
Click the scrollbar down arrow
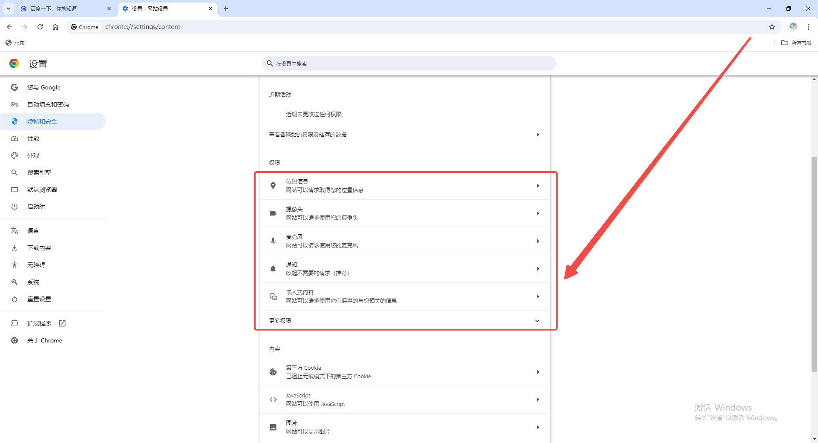pyautogui.click(x=814, y=439)
